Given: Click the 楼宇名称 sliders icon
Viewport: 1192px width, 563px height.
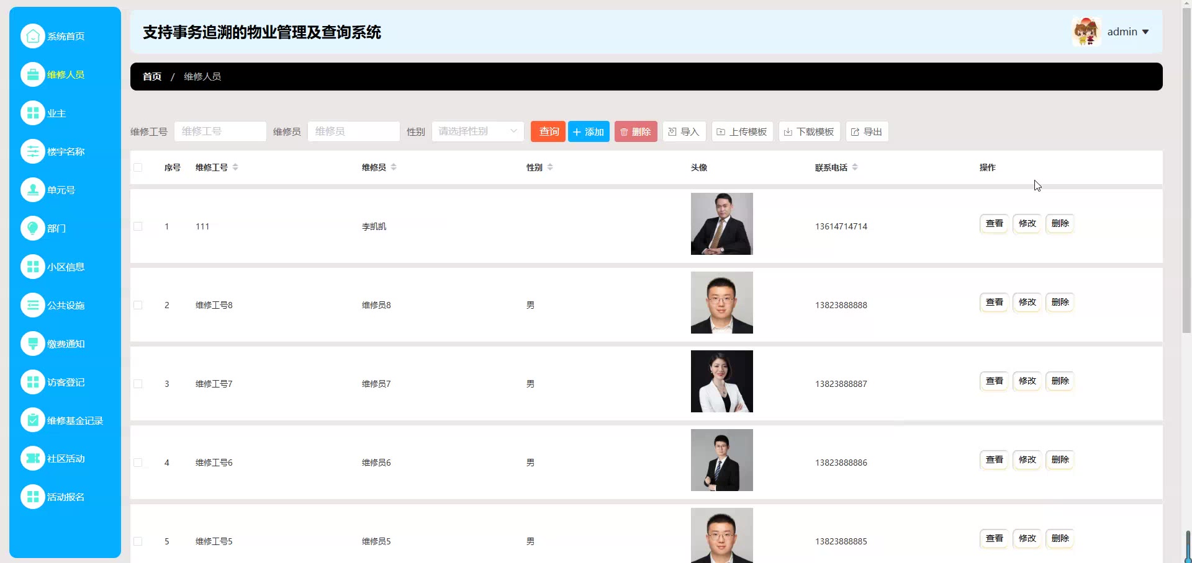Looking at the screenshot, I should coord(33,152).
